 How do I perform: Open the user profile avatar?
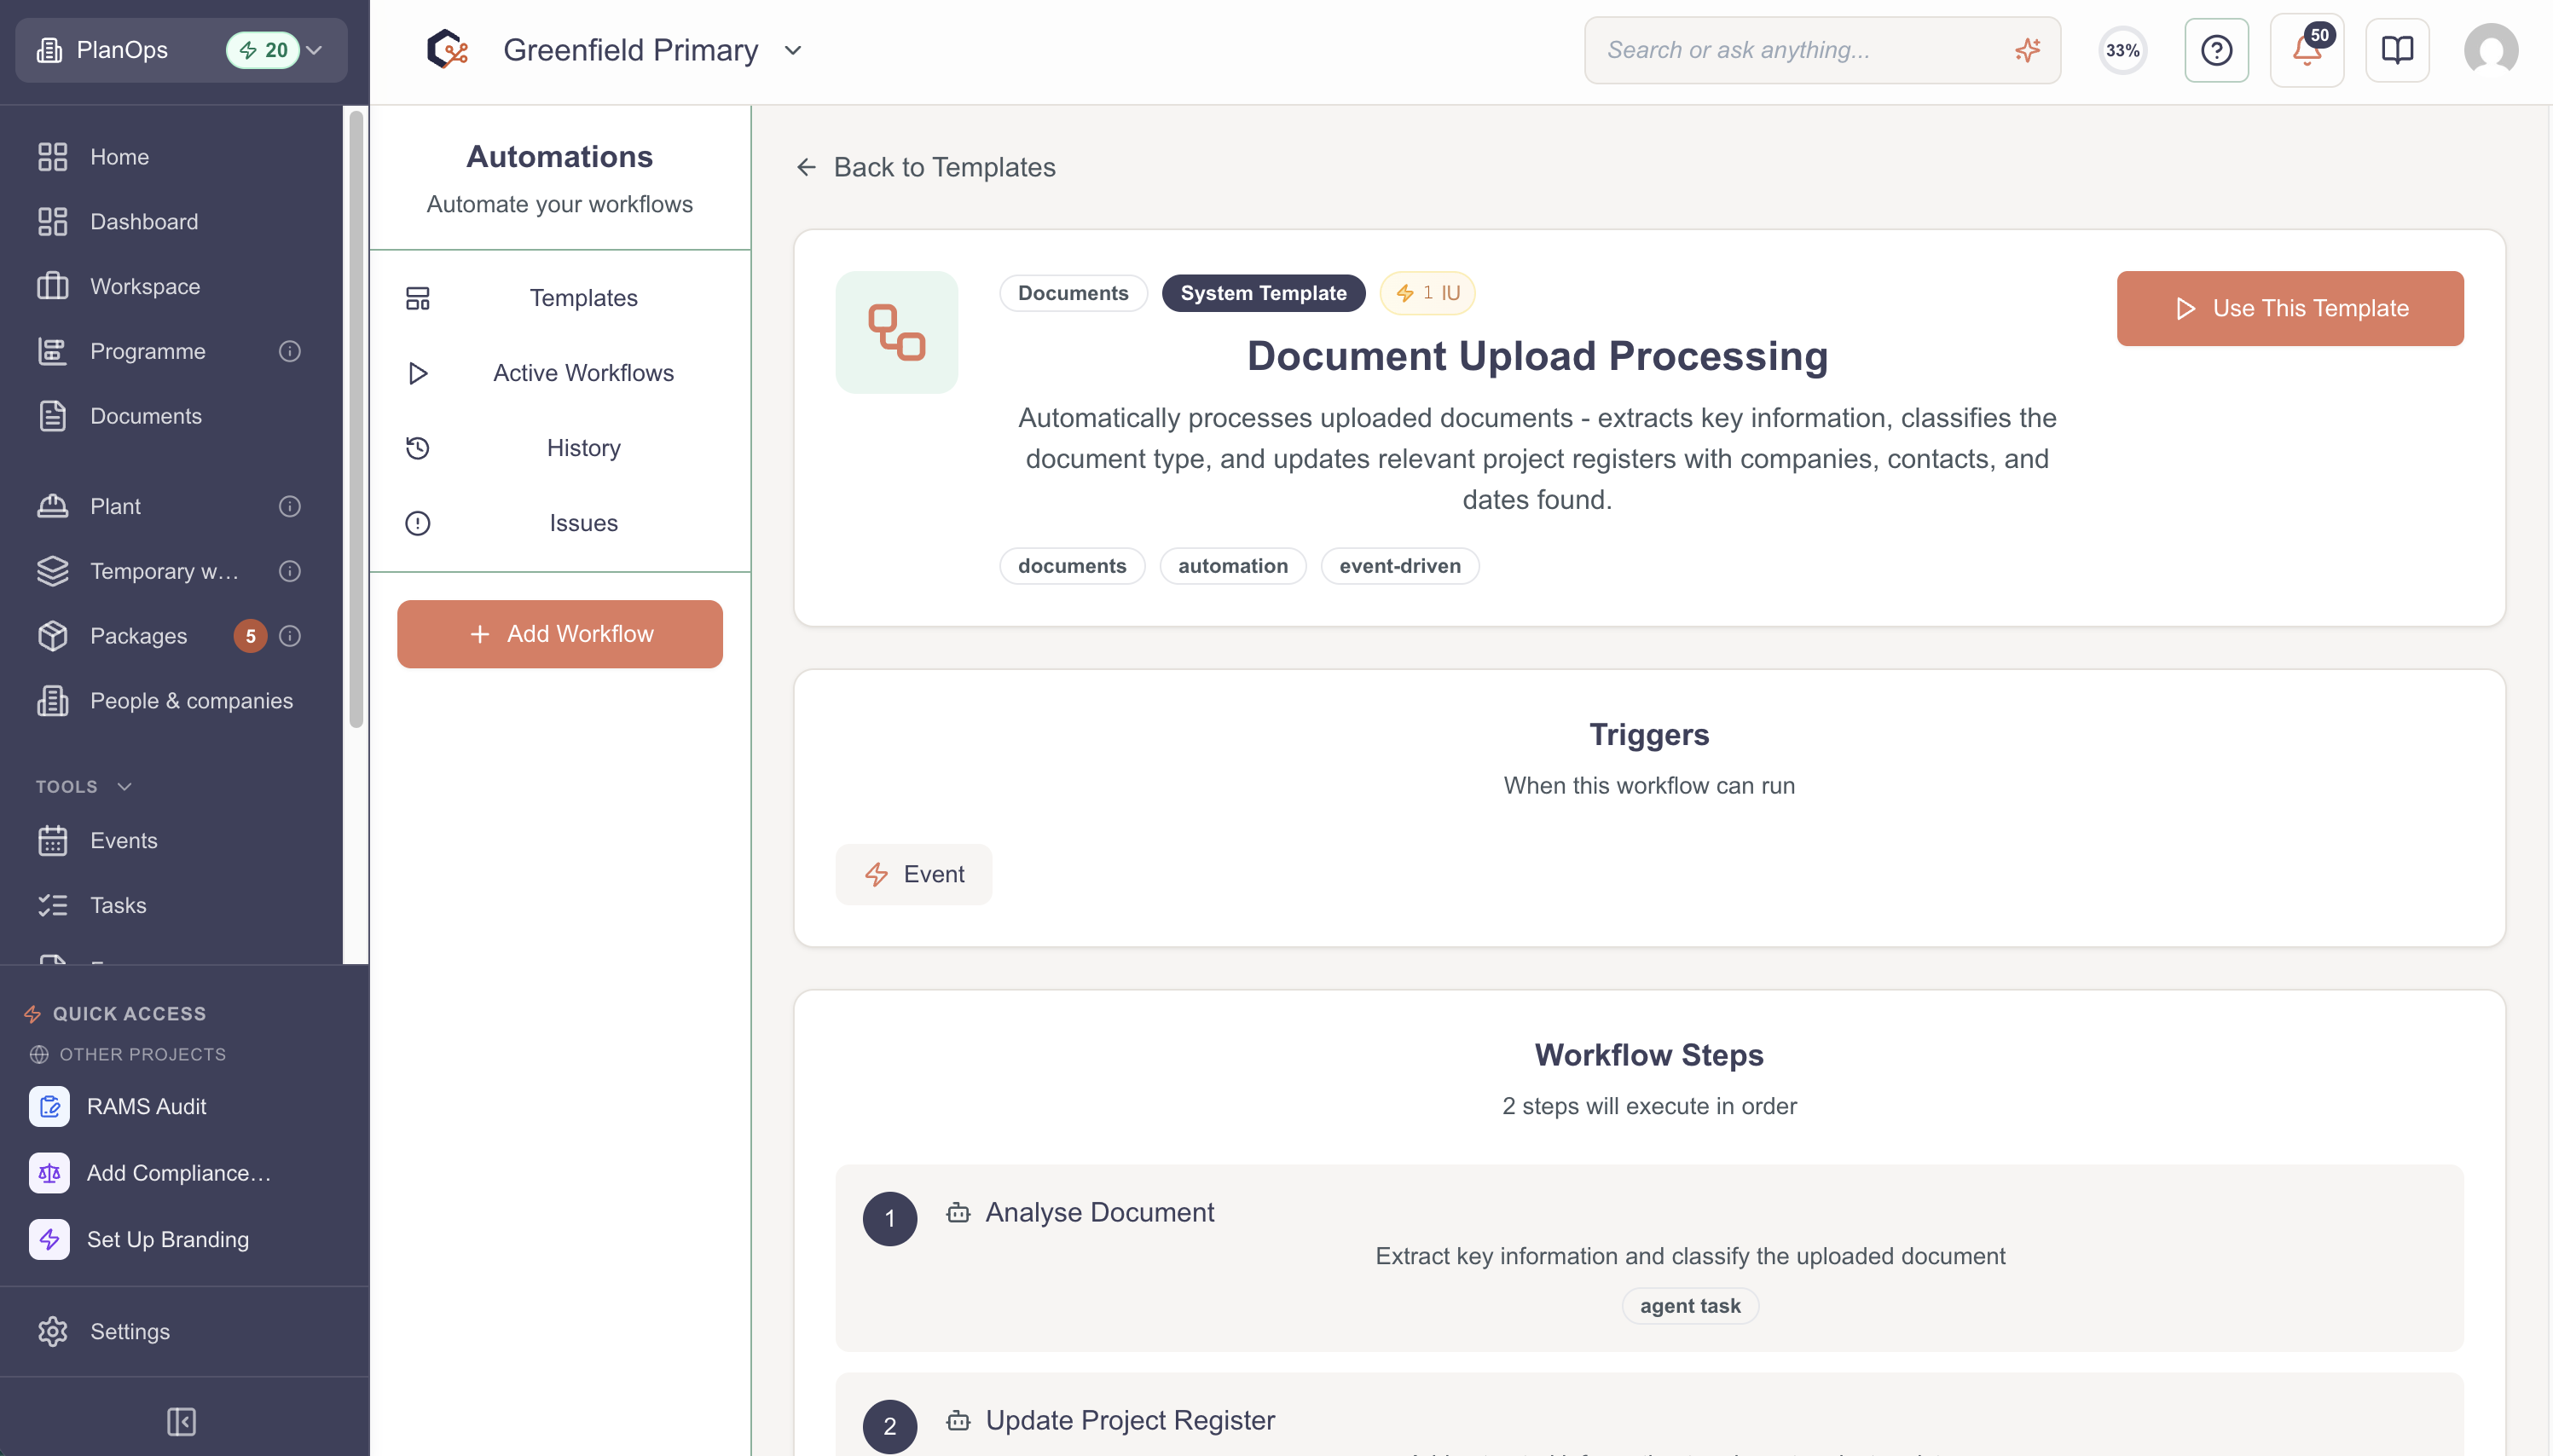(2490, 50)
